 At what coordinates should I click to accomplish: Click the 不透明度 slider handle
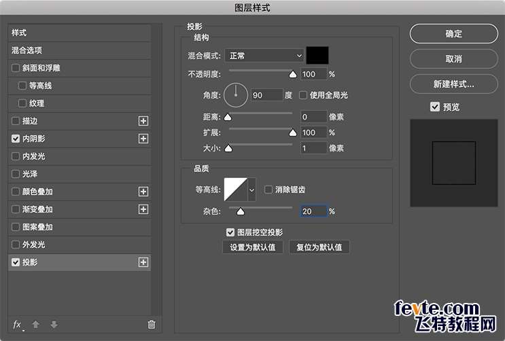(293, 75)
